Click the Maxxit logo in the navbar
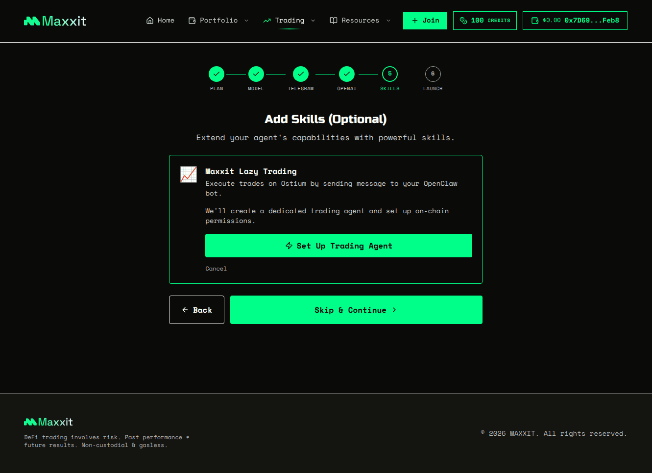Screen dimensions: 652x473 pos(54,21)
